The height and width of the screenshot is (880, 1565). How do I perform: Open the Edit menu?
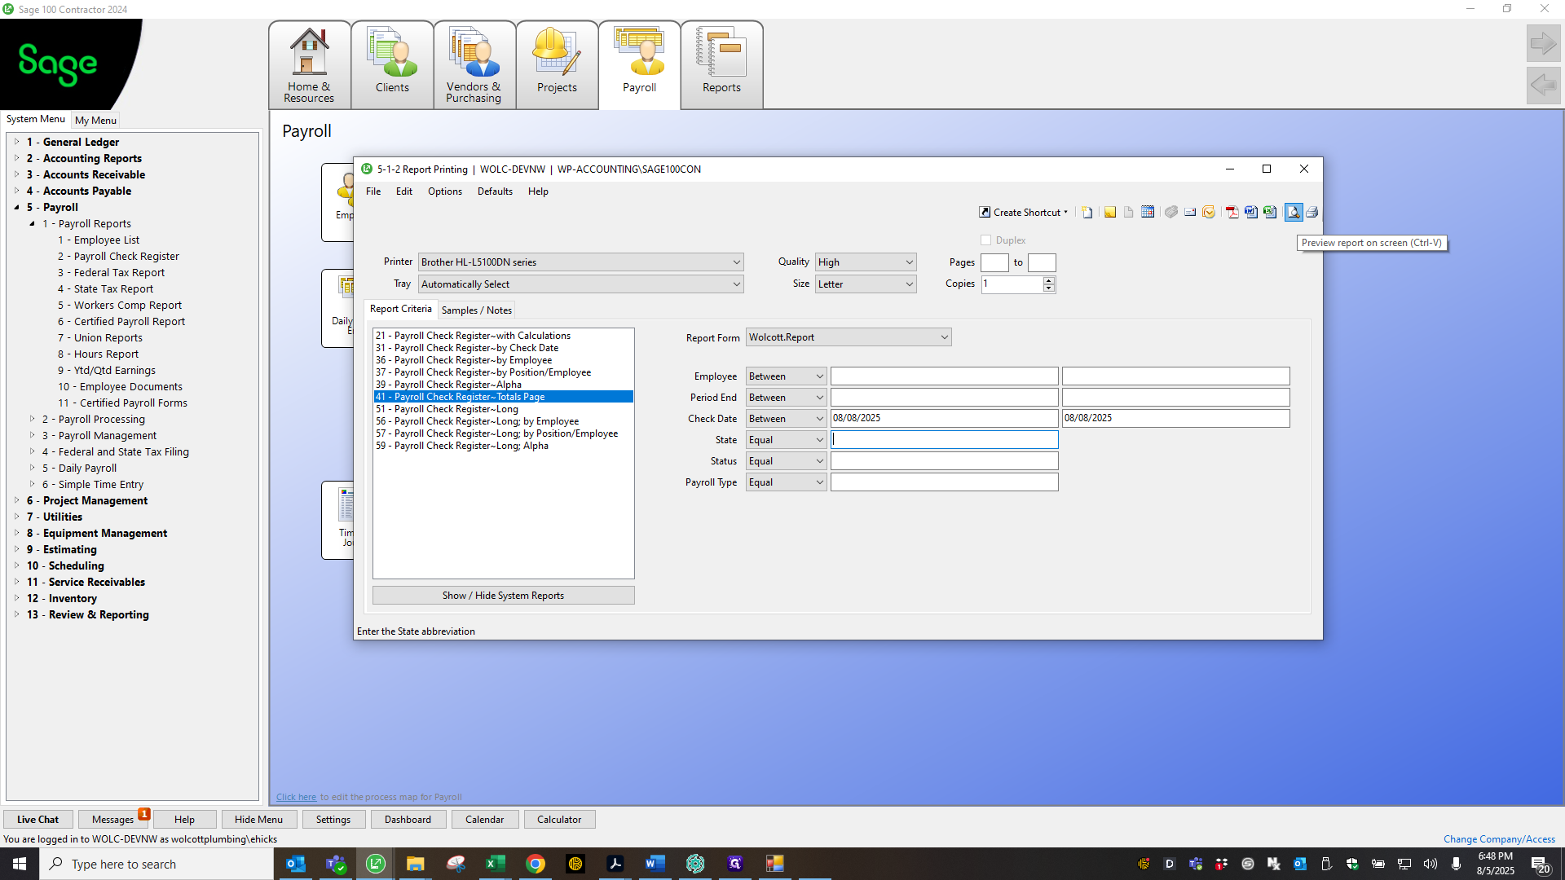pyautogui.click(x=404, y=191)
